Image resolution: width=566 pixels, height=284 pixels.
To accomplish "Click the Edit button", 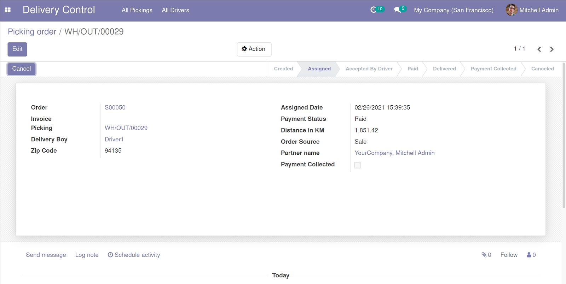I will pyautogui.click(x=17, y=49).
